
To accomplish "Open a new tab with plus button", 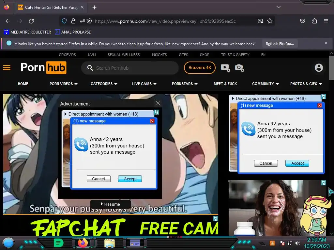I will coord(94,7).
